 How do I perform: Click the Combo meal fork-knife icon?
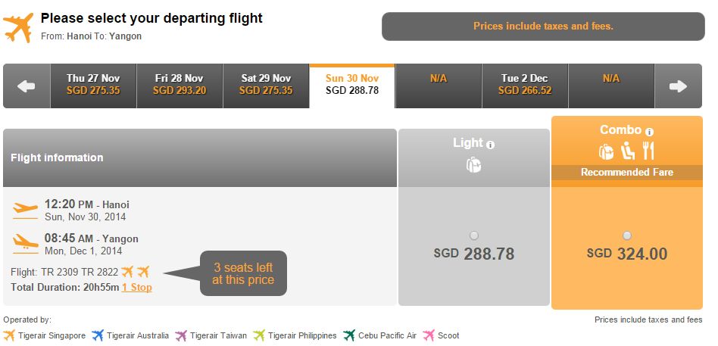tap(648, 151)
